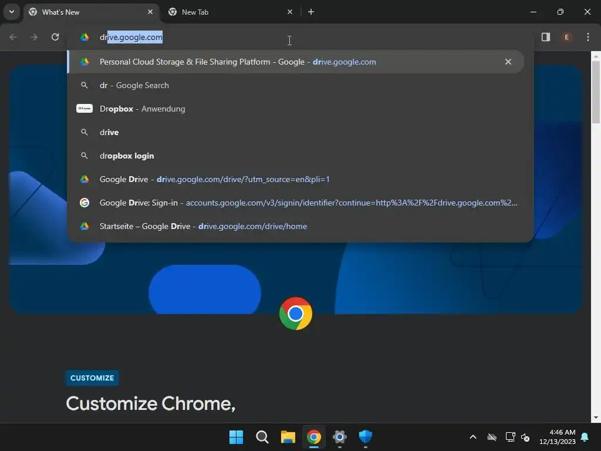Open the Google Drive: Sign-in suggestion
This screenshot has height=451, width=601.
click(x=296, y=203)
